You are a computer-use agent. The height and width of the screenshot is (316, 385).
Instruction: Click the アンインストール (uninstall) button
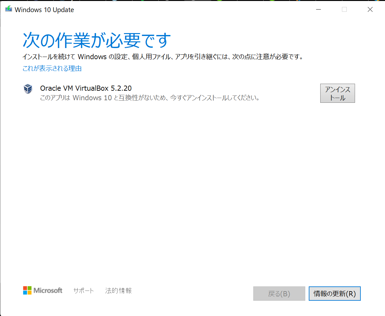point(337,93)
